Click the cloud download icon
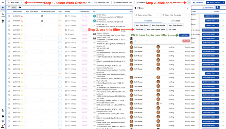The width and height of the screenshot is (226, 129). click(x=20, y=7)
